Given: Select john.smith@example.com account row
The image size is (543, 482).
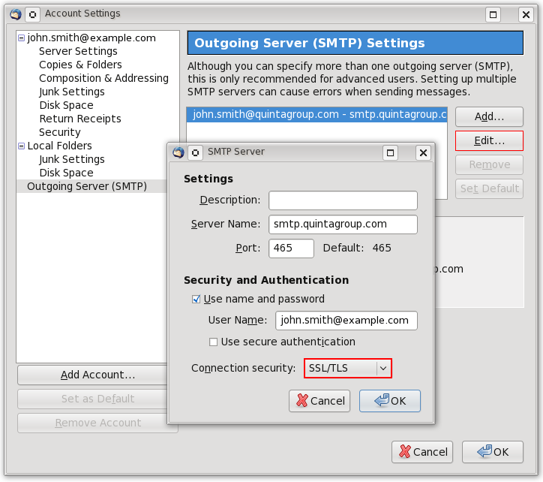Looking at the screenshot, I should pos(91,38).
